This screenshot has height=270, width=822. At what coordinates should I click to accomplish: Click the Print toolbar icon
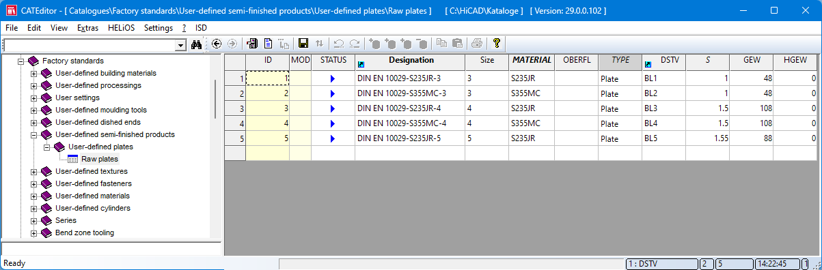coord(477,44)
